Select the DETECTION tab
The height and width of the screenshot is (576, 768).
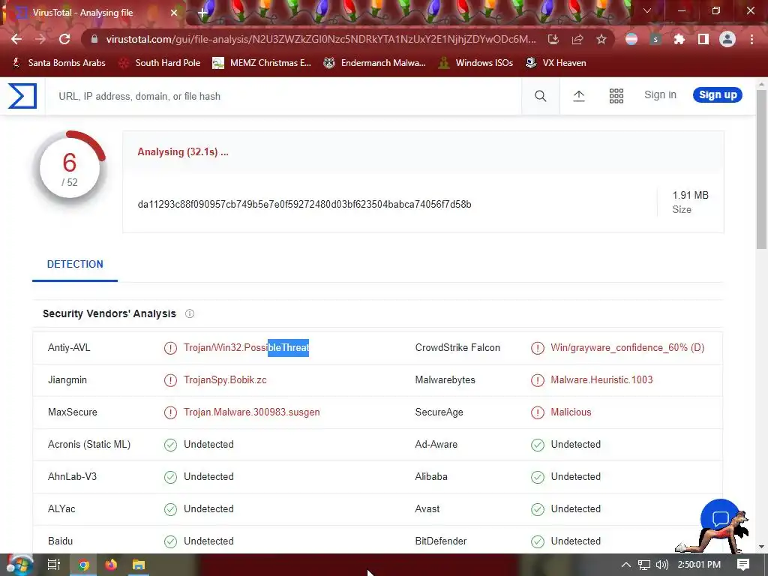click(x=75, y=265)
